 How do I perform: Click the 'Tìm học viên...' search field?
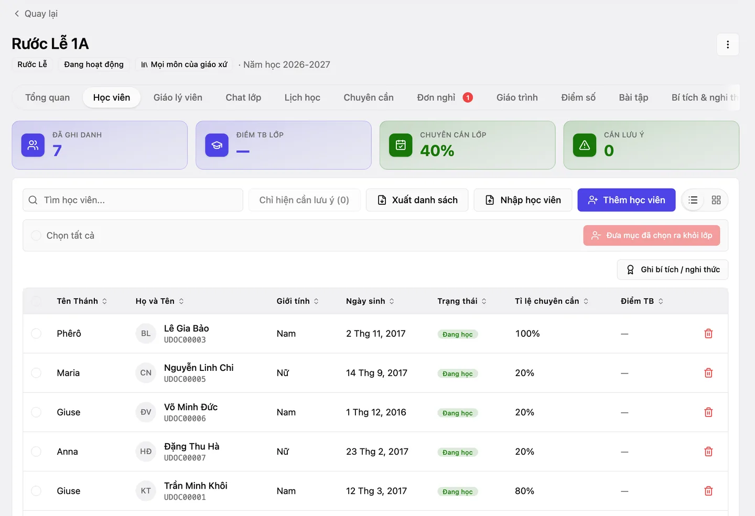tap(133, 200)
